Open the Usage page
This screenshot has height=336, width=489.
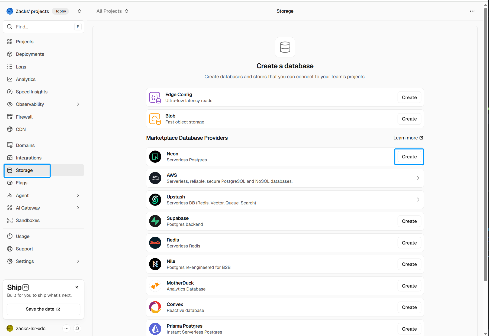tap(44, 236)
